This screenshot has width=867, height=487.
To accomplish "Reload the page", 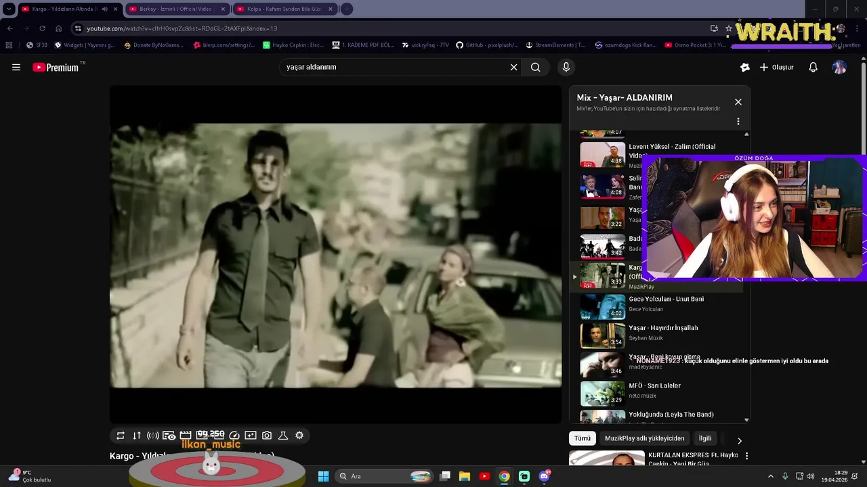I will point(42,28).
